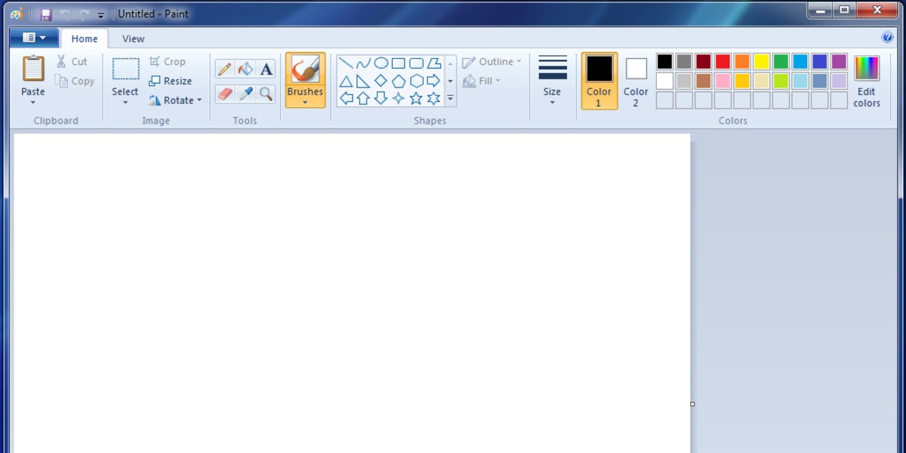Select the Text tool
The width and height of the screenshot is (906, 453).
266,68
